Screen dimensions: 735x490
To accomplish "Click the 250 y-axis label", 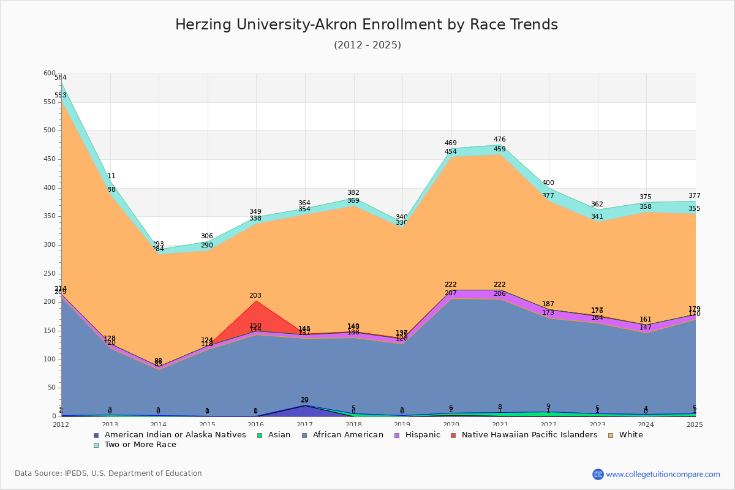I will tap(49, 274).
